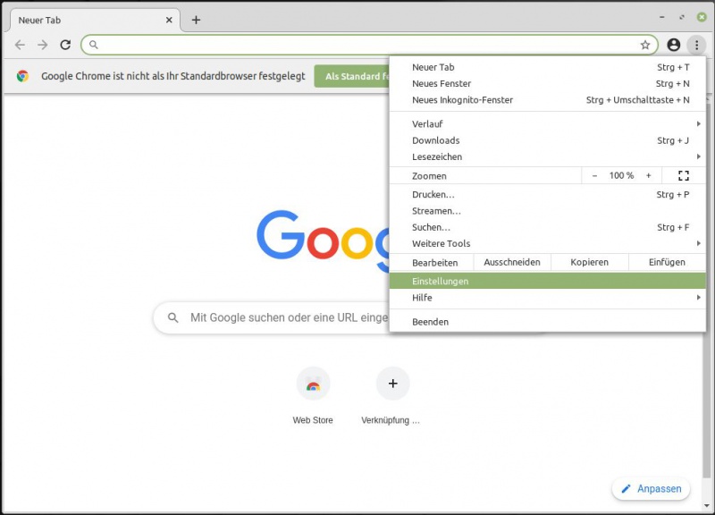Bookmark this page with the star icon

pos(644,45)
